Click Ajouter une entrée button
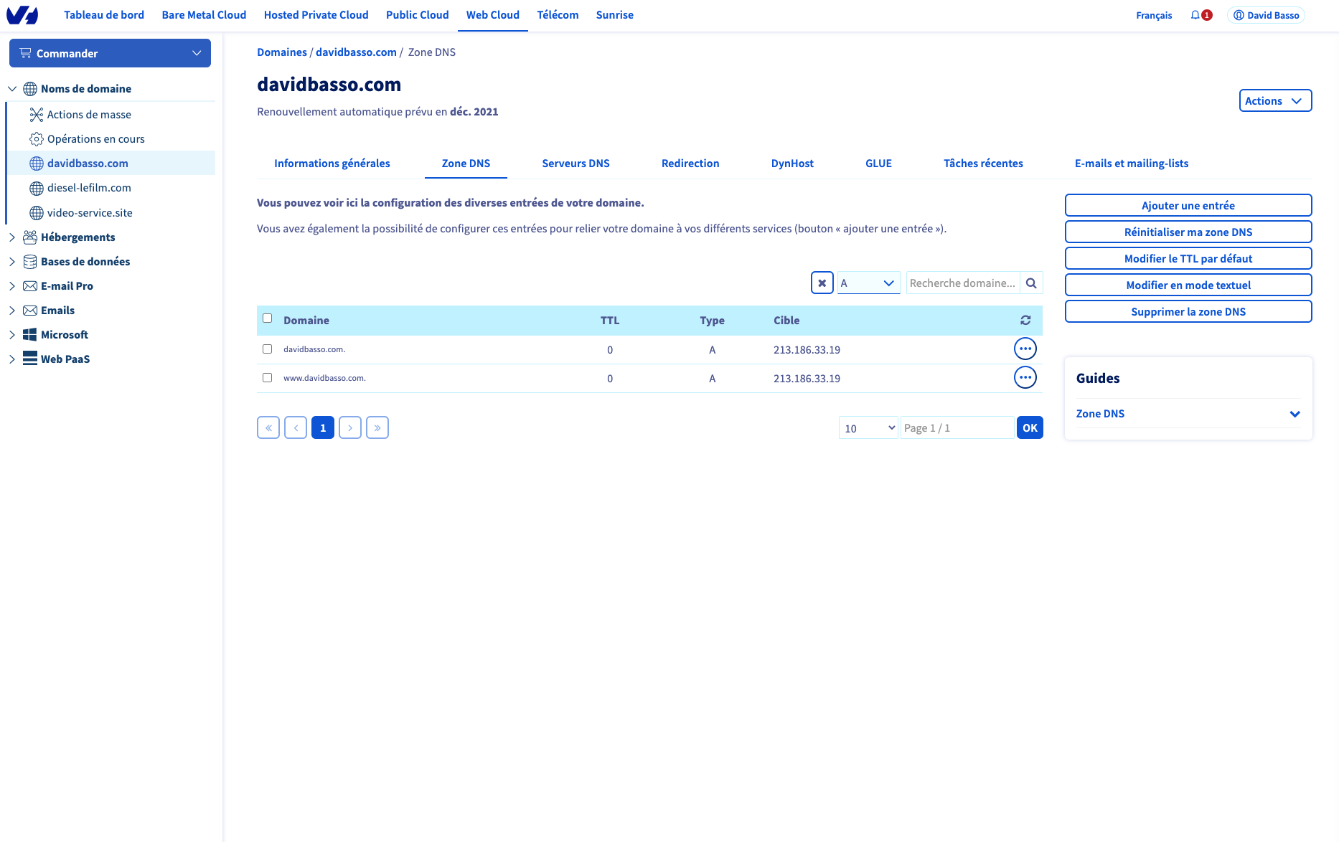Image resolution: width=1339 pixels, height=842 pixels. (1188, 206)
